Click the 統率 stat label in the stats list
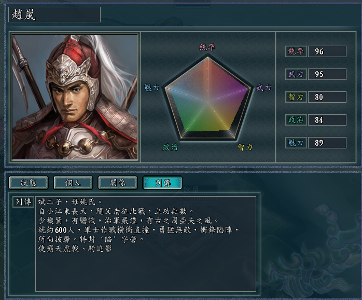Image resolution: width=362 pixels, height=300 pixels. (x=296, y=51)
